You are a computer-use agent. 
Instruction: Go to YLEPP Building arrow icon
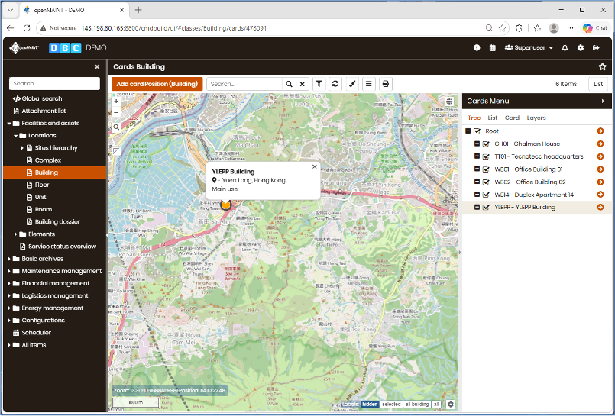[x=600, y=207]
